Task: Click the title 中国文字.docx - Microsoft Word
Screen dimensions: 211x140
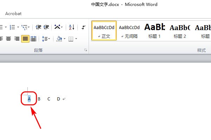Action: pos(124,5)
